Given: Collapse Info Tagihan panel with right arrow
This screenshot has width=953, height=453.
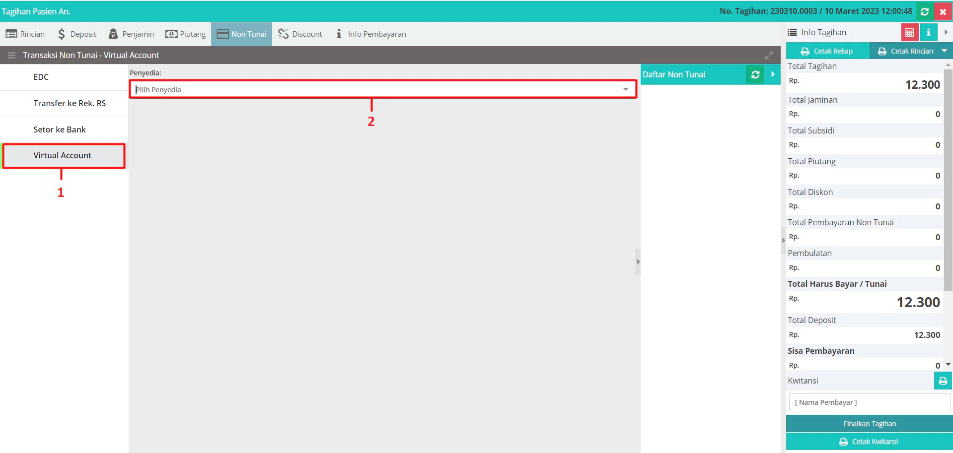Looking at the screenshot, I should [946, 32].
